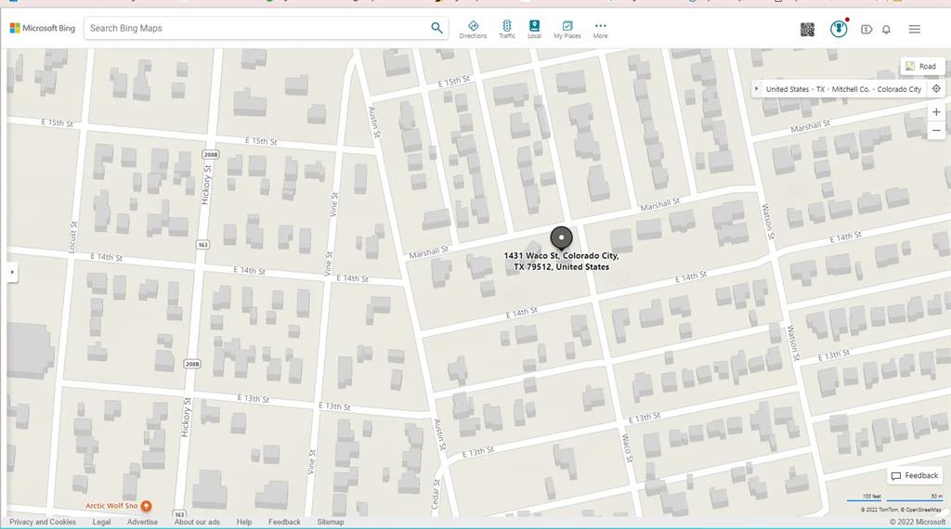This screenshot has width=951, height=529.
Task: Open My Places collection
Action: point(567,29)
